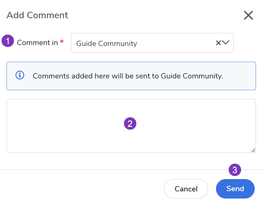
Task: Click the purple step 2 badge
Action: point(130,123)
